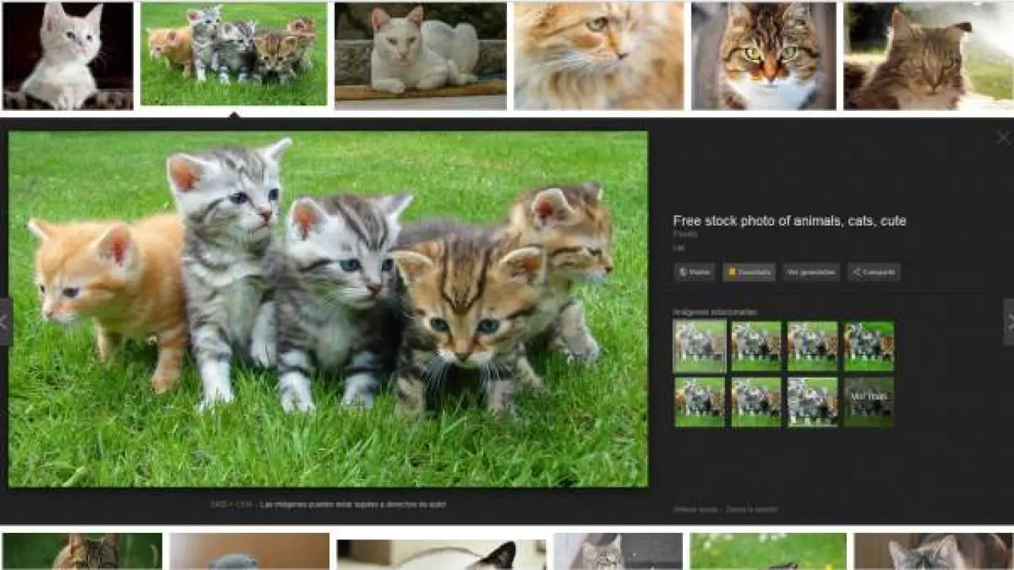Viewport: 1014px width, 570px height.
Task: Click the copyright notice text below the image
Action: tap(351, 504)
